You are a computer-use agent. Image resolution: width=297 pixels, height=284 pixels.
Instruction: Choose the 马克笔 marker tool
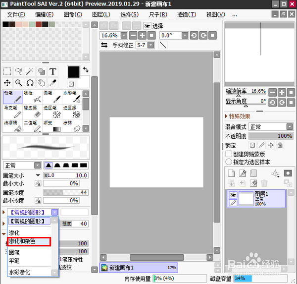12,112
